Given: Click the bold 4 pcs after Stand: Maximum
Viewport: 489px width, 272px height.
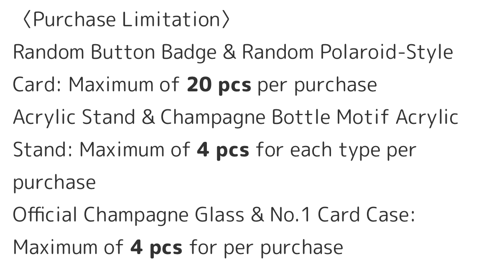Looking at the screenshot, I should click(x=223, y=150).
